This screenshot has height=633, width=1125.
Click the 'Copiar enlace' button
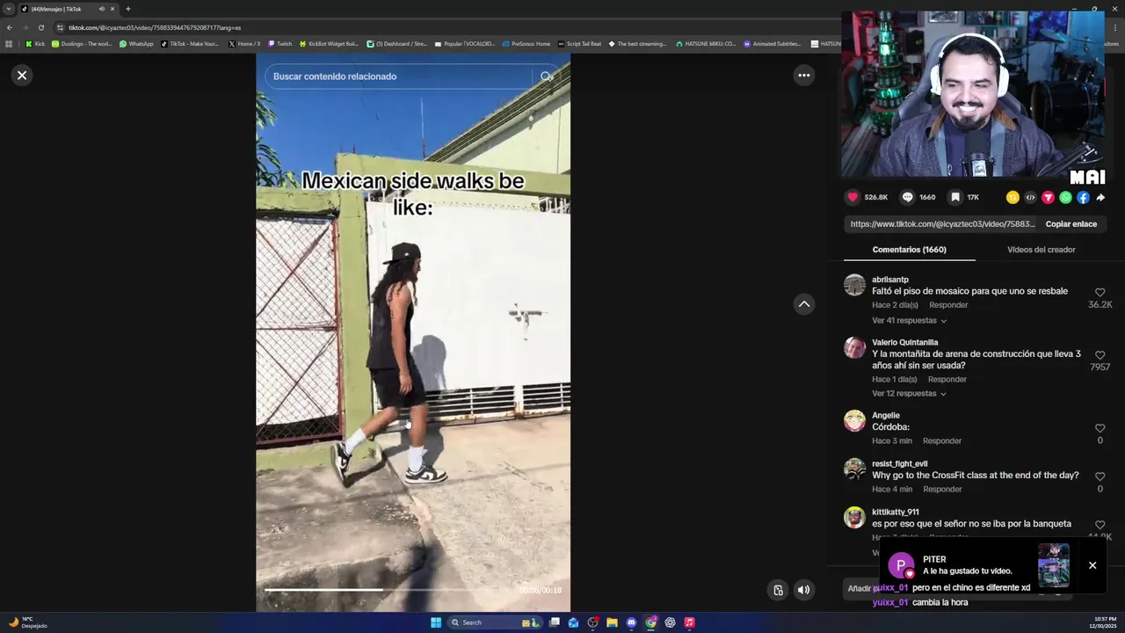pyautogui.click(x=1071, y=224)
